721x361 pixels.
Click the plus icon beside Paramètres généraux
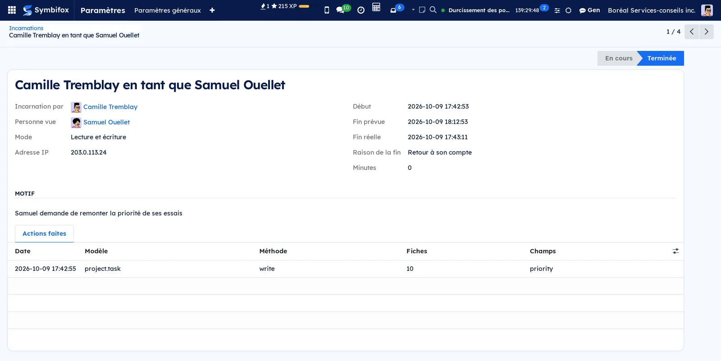pos(212,10)
